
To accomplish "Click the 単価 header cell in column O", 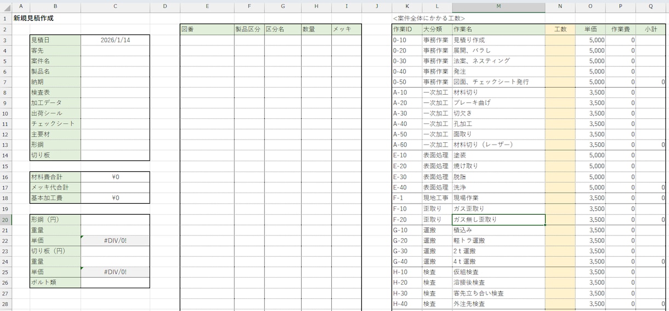I will coord(591,30).
